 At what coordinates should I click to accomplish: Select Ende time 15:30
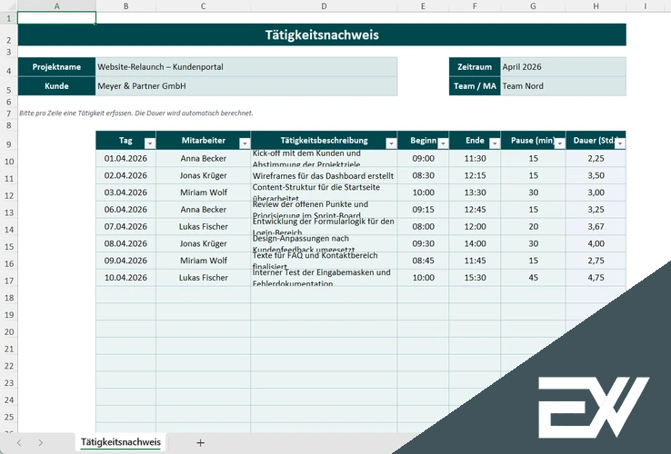[475, 278]
